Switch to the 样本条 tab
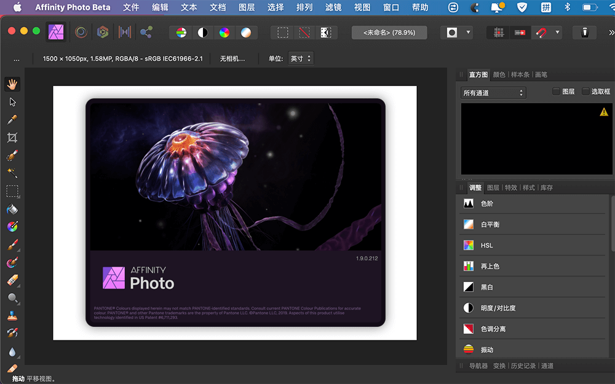This screenshot has width=615, height=384. pos(520,74)
